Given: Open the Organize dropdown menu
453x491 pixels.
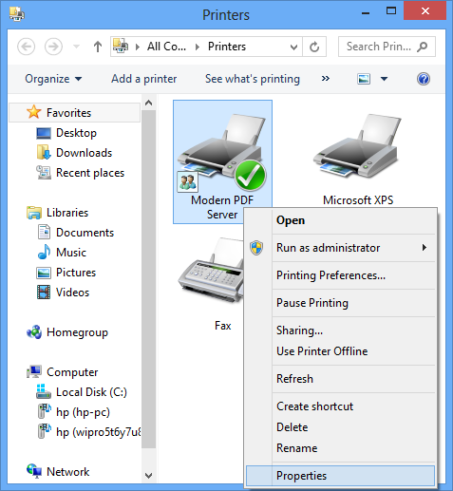Looking at the screenshot, I should [53, 79].
